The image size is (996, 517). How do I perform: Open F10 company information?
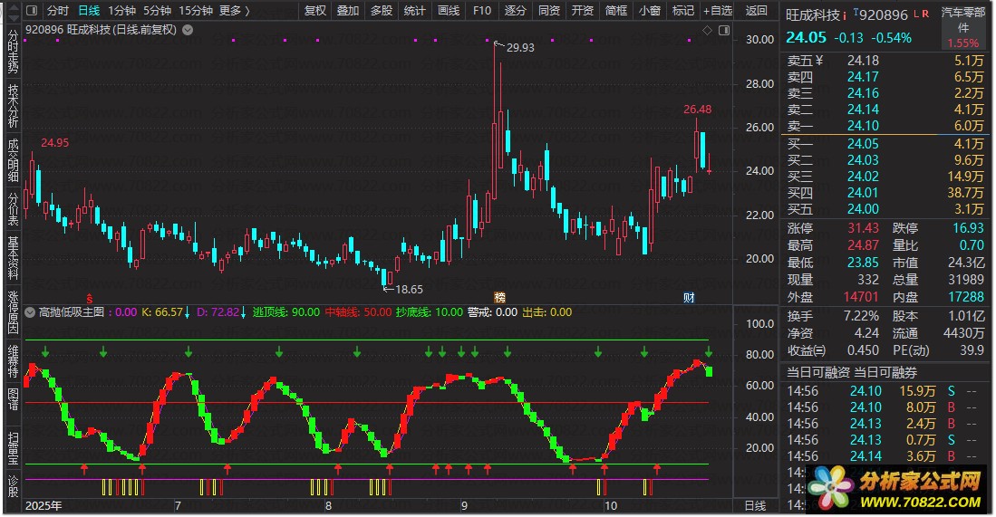[482, 11]
